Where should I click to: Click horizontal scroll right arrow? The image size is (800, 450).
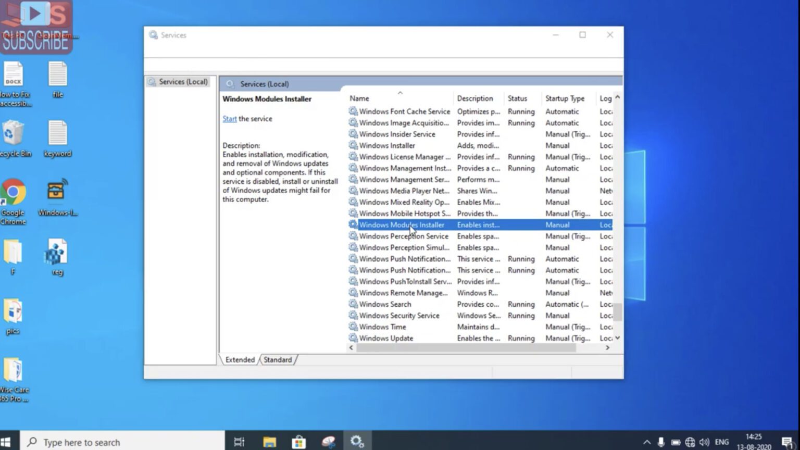[607, 348]
